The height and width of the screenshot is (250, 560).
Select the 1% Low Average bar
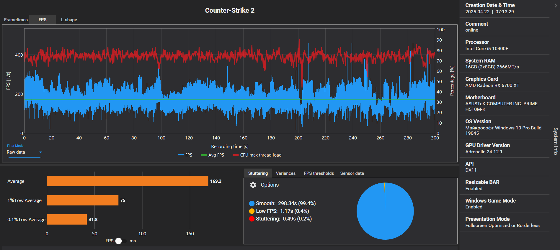(x=83, y=200)
